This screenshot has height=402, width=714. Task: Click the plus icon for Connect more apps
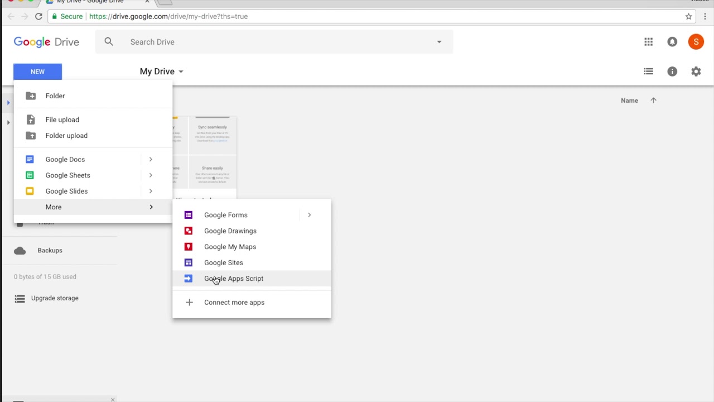(189, 302)
